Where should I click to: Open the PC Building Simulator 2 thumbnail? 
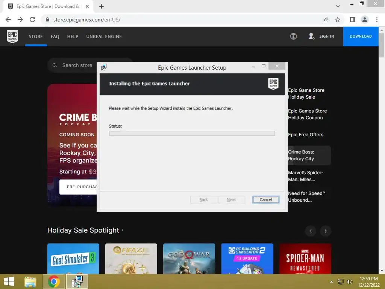point(247,259)
